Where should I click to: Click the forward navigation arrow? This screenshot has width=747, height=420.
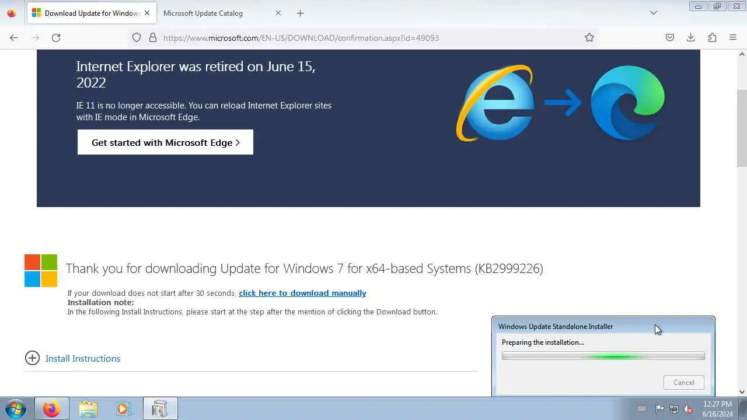tap(35, 37)
